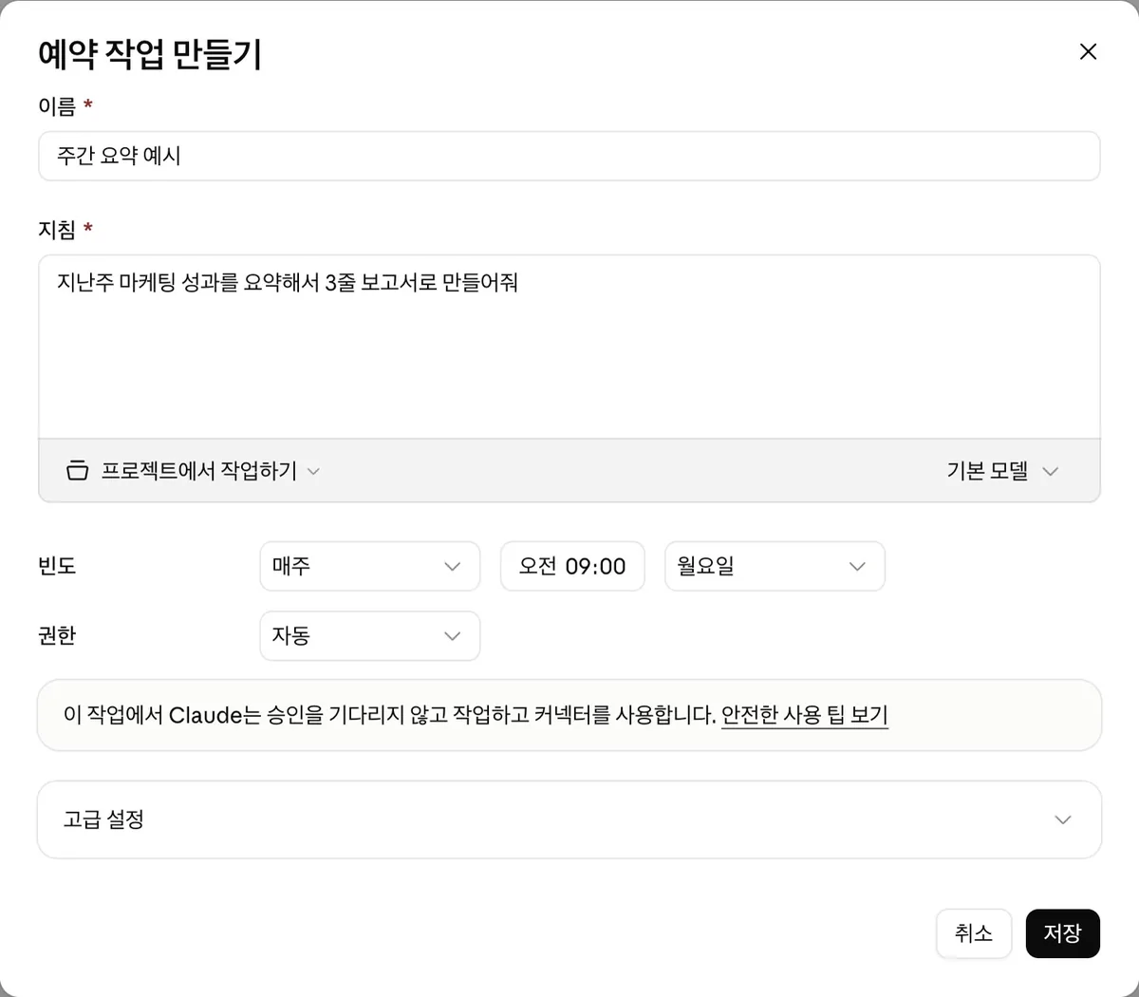This screenshot has width=1139, height=997.
Task: Open the 기본 모델 selector
Action: (x=1002, y=471)
